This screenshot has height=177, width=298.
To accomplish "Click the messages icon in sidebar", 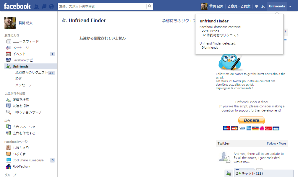I will pos(9,48).
